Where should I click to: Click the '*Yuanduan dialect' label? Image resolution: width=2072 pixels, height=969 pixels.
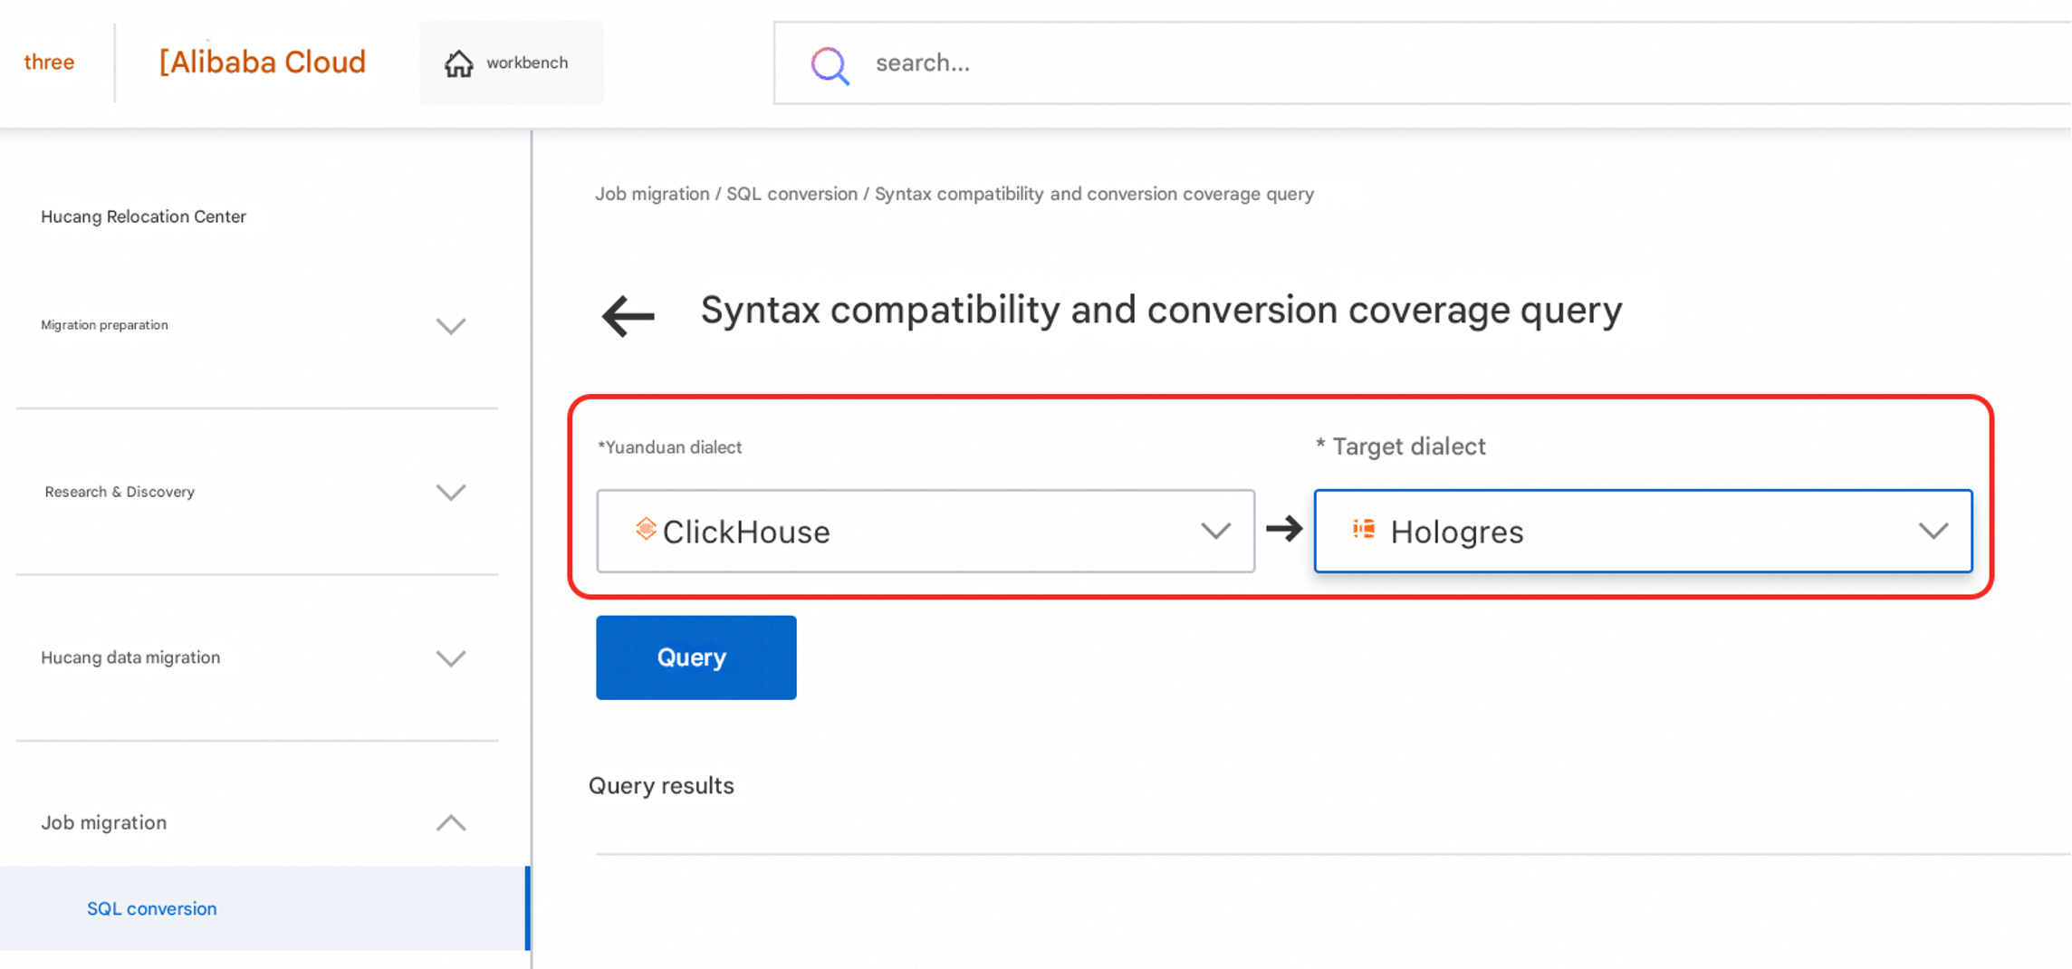(669, 447)
